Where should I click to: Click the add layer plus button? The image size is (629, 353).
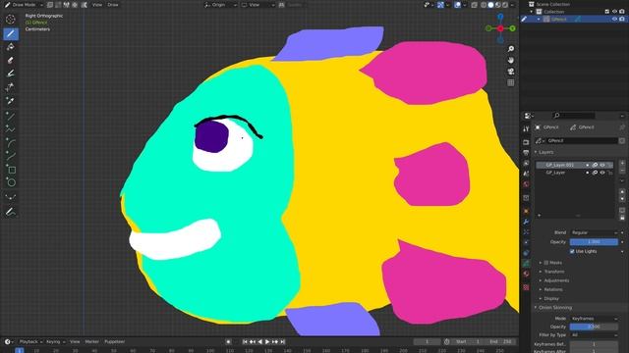[x=622, y=164]
